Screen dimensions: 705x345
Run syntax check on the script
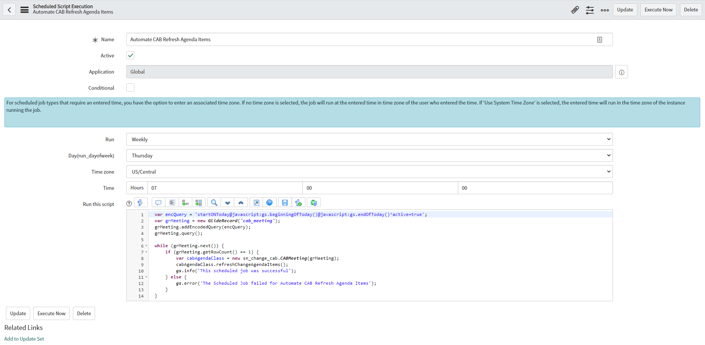click(299, 202)
